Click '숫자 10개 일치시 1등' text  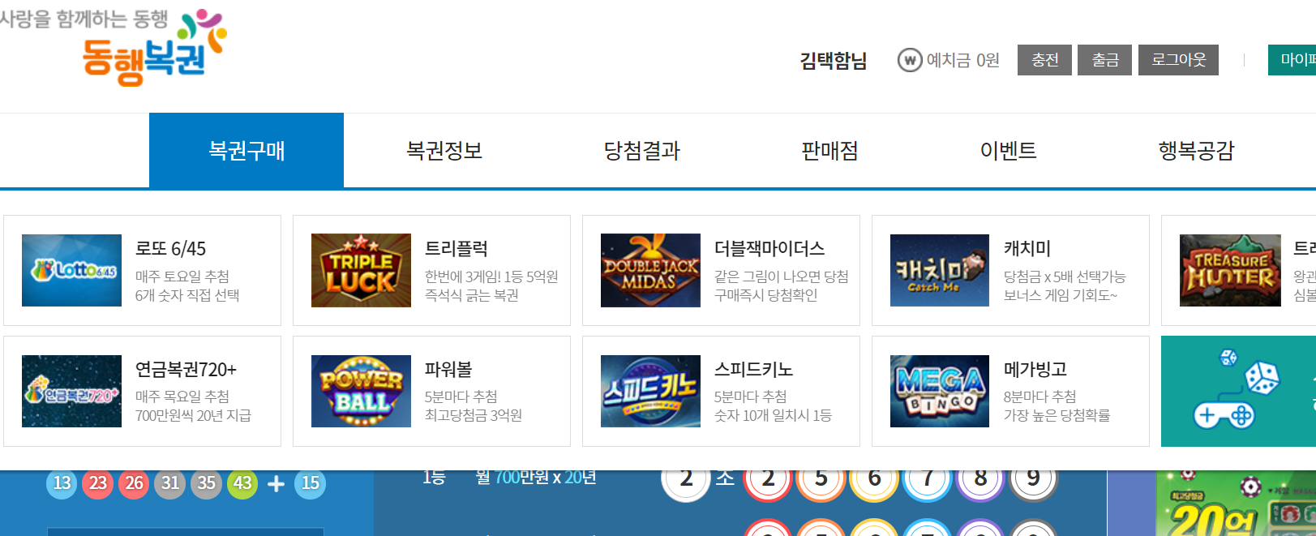(x=773, y=415)
